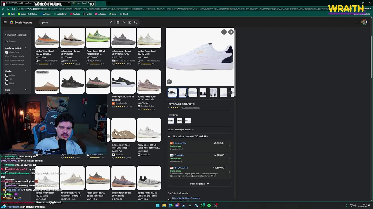Switch to HAYATTAYIM VLOG YouTube tab
This screenshot has width=373, height=209.
(19, 3)
